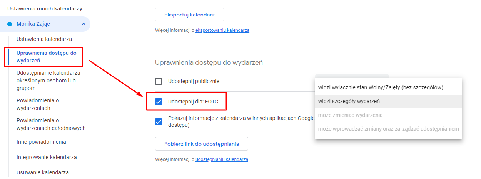Open the eksportowaniu kalendarza help link
Image resolution: width=481 pixels, height=179 pixels.
[222, 30]
